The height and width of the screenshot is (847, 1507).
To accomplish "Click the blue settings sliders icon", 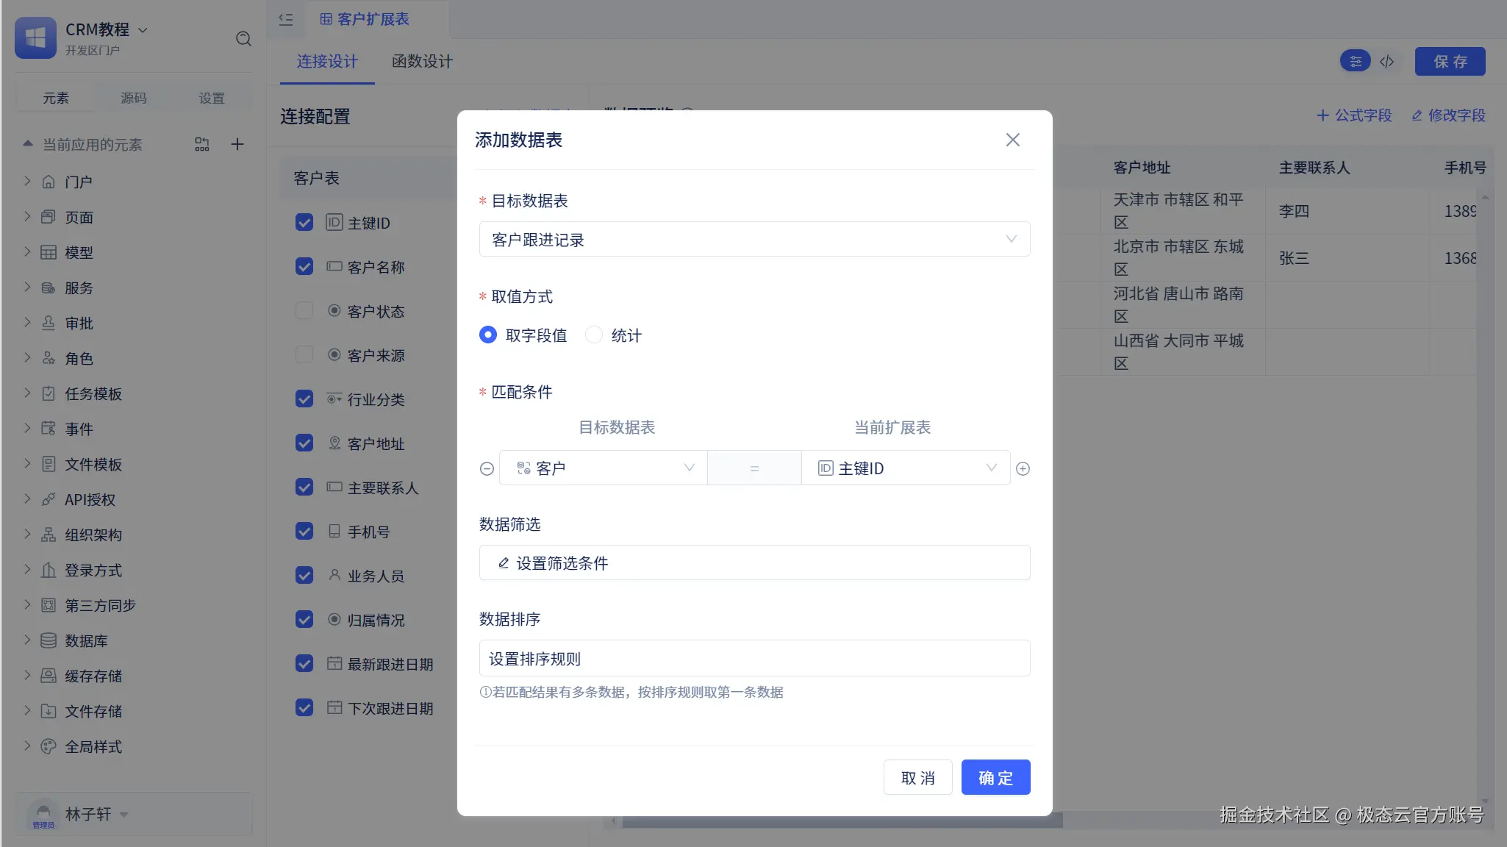I will [1356, 62].
